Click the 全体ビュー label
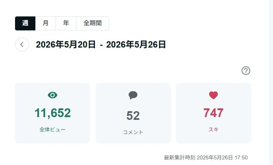 tap(52, 130)
